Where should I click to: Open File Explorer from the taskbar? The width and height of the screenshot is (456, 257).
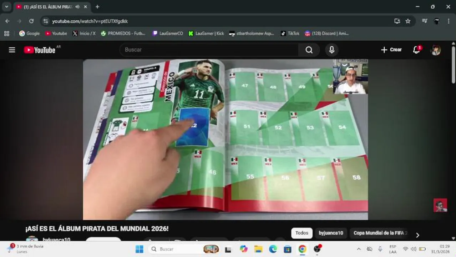[258, 249]
